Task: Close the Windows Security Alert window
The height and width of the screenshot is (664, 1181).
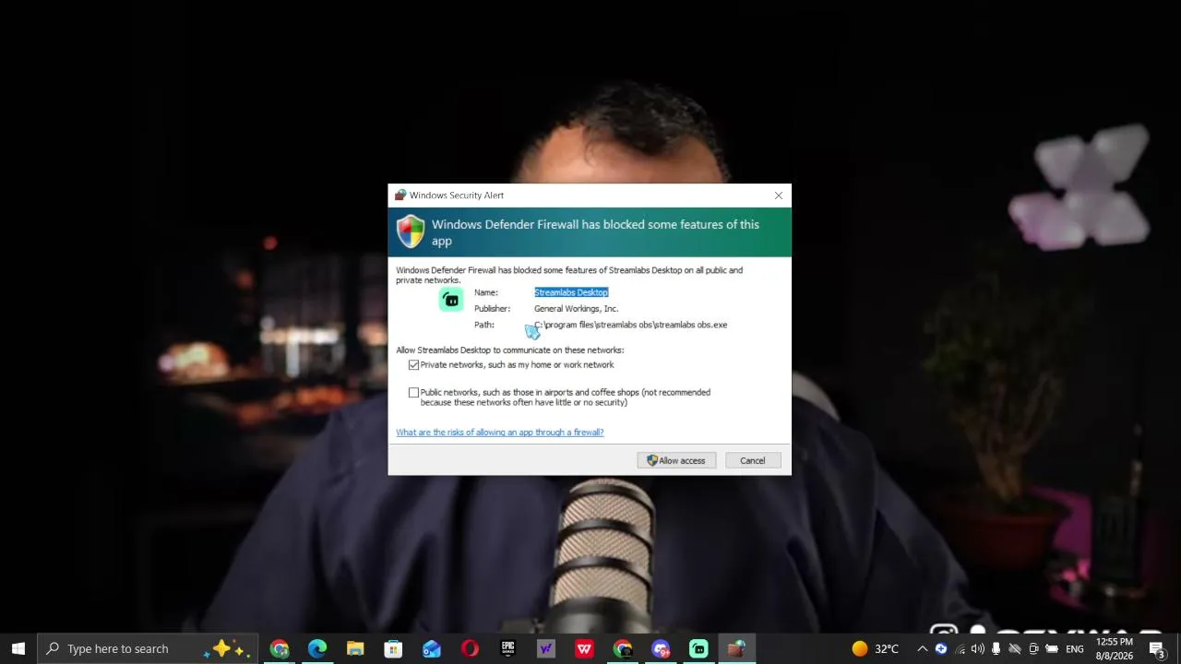Action: (779, 196)
